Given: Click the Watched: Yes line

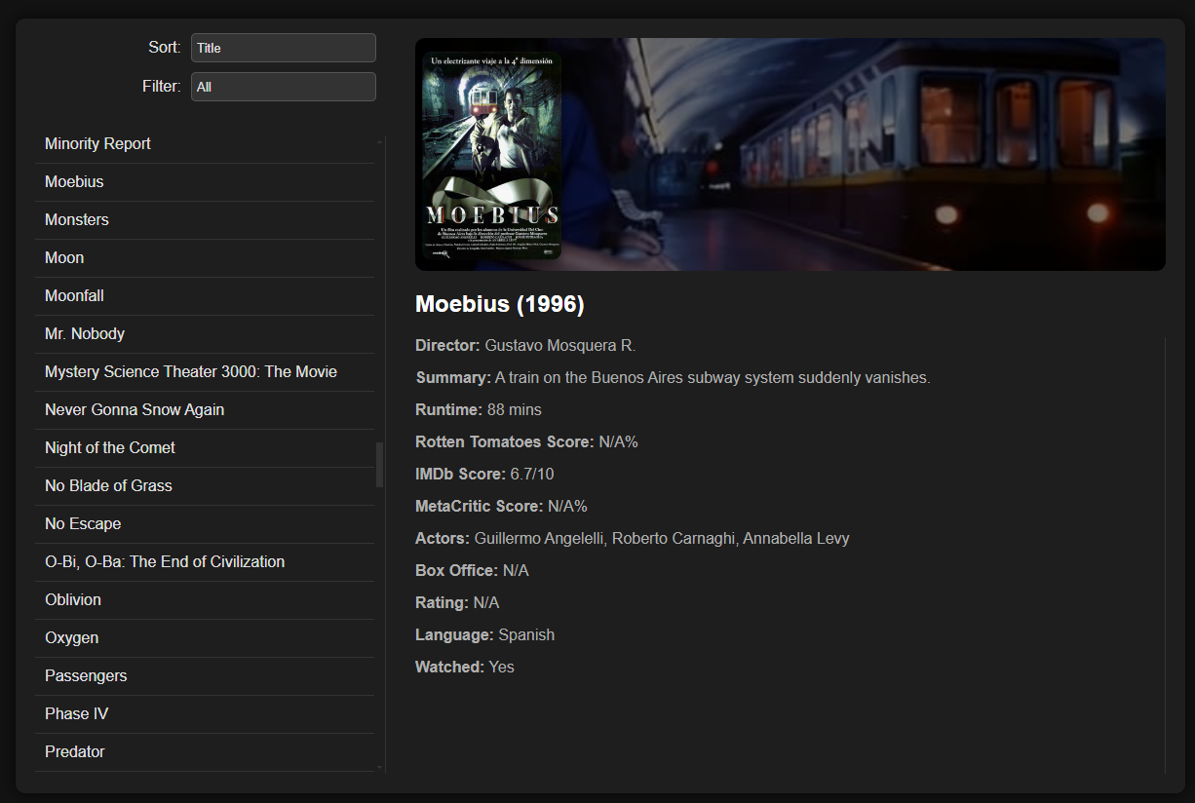Looking at the screenshot, I should tap(465, 668).
